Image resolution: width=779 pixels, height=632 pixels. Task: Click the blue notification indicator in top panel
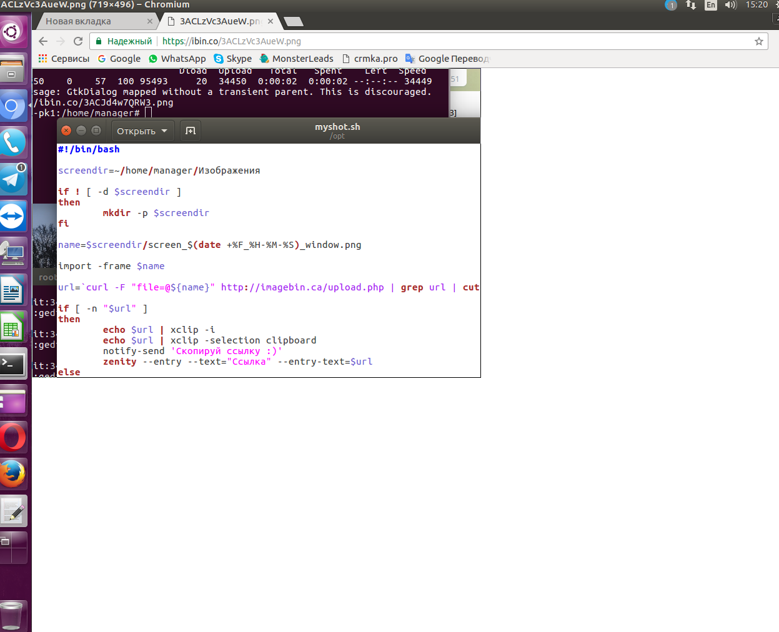click(x=671, y=5)
